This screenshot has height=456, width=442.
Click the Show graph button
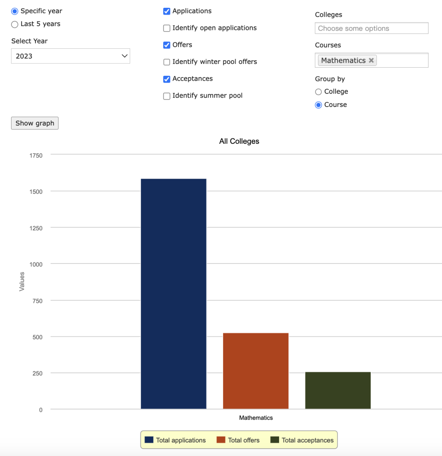click(34, 123)
